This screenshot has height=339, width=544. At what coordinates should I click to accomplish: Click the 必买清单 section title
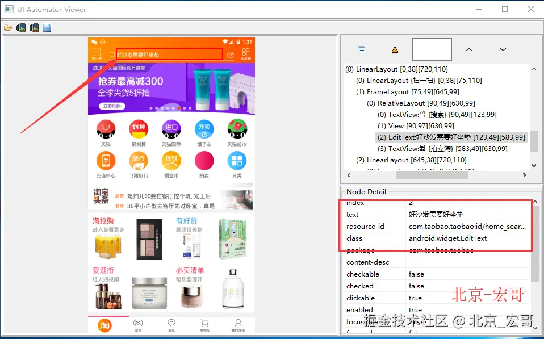(190, 270)
